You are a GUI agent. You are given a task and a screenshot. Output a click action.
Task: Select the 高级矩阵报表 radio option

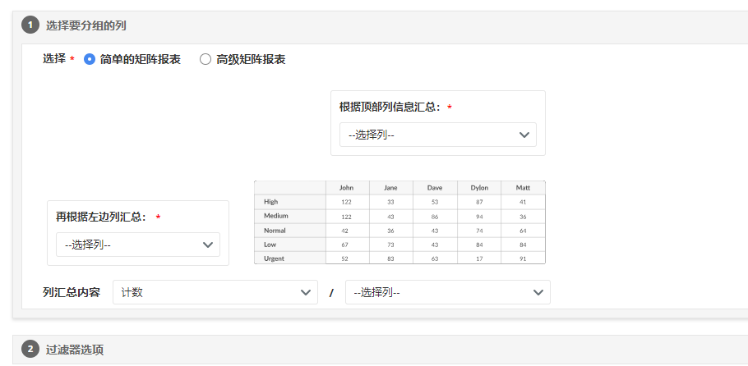tap(205, 59)
